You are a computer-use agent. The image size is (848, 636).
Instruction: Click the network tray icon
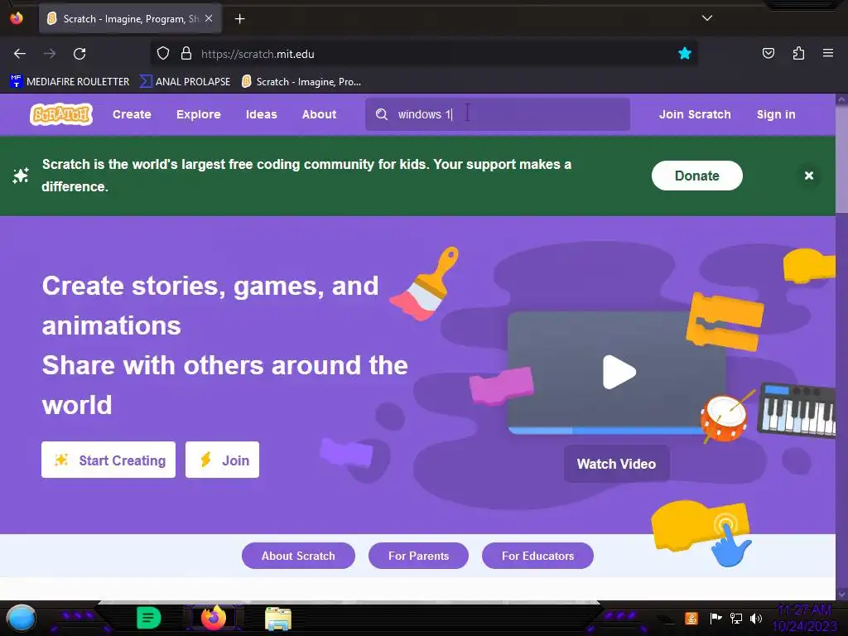[x=736, y=618]
